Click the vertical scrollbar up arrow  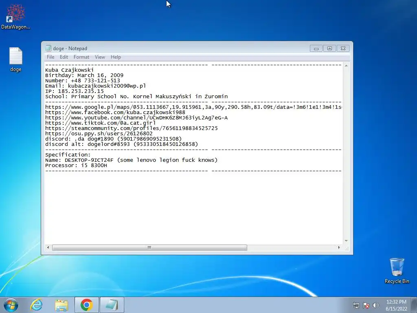346,66
